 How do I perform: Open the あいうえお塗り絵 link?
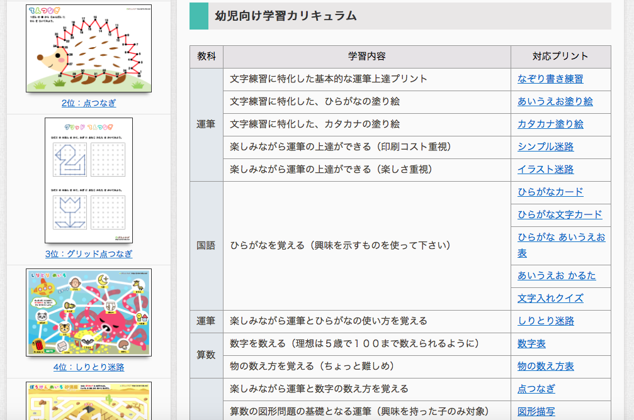[x=555, y=102]
